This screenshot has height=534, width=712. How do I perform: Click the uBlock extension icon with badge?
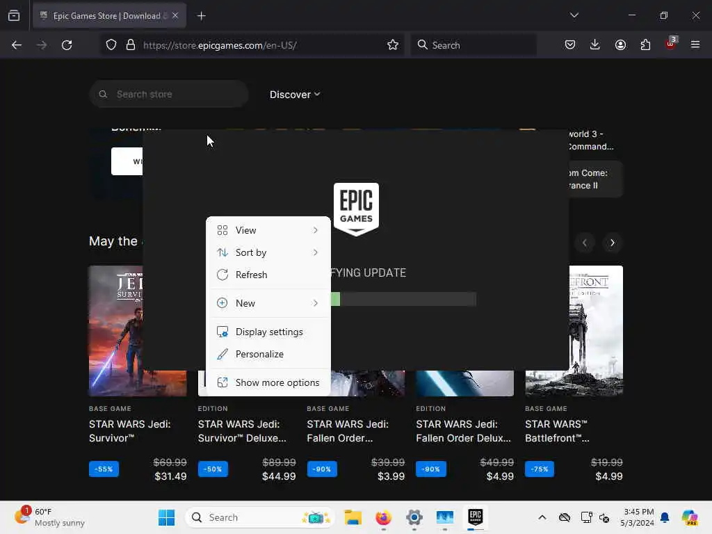(x=671, y=44)
